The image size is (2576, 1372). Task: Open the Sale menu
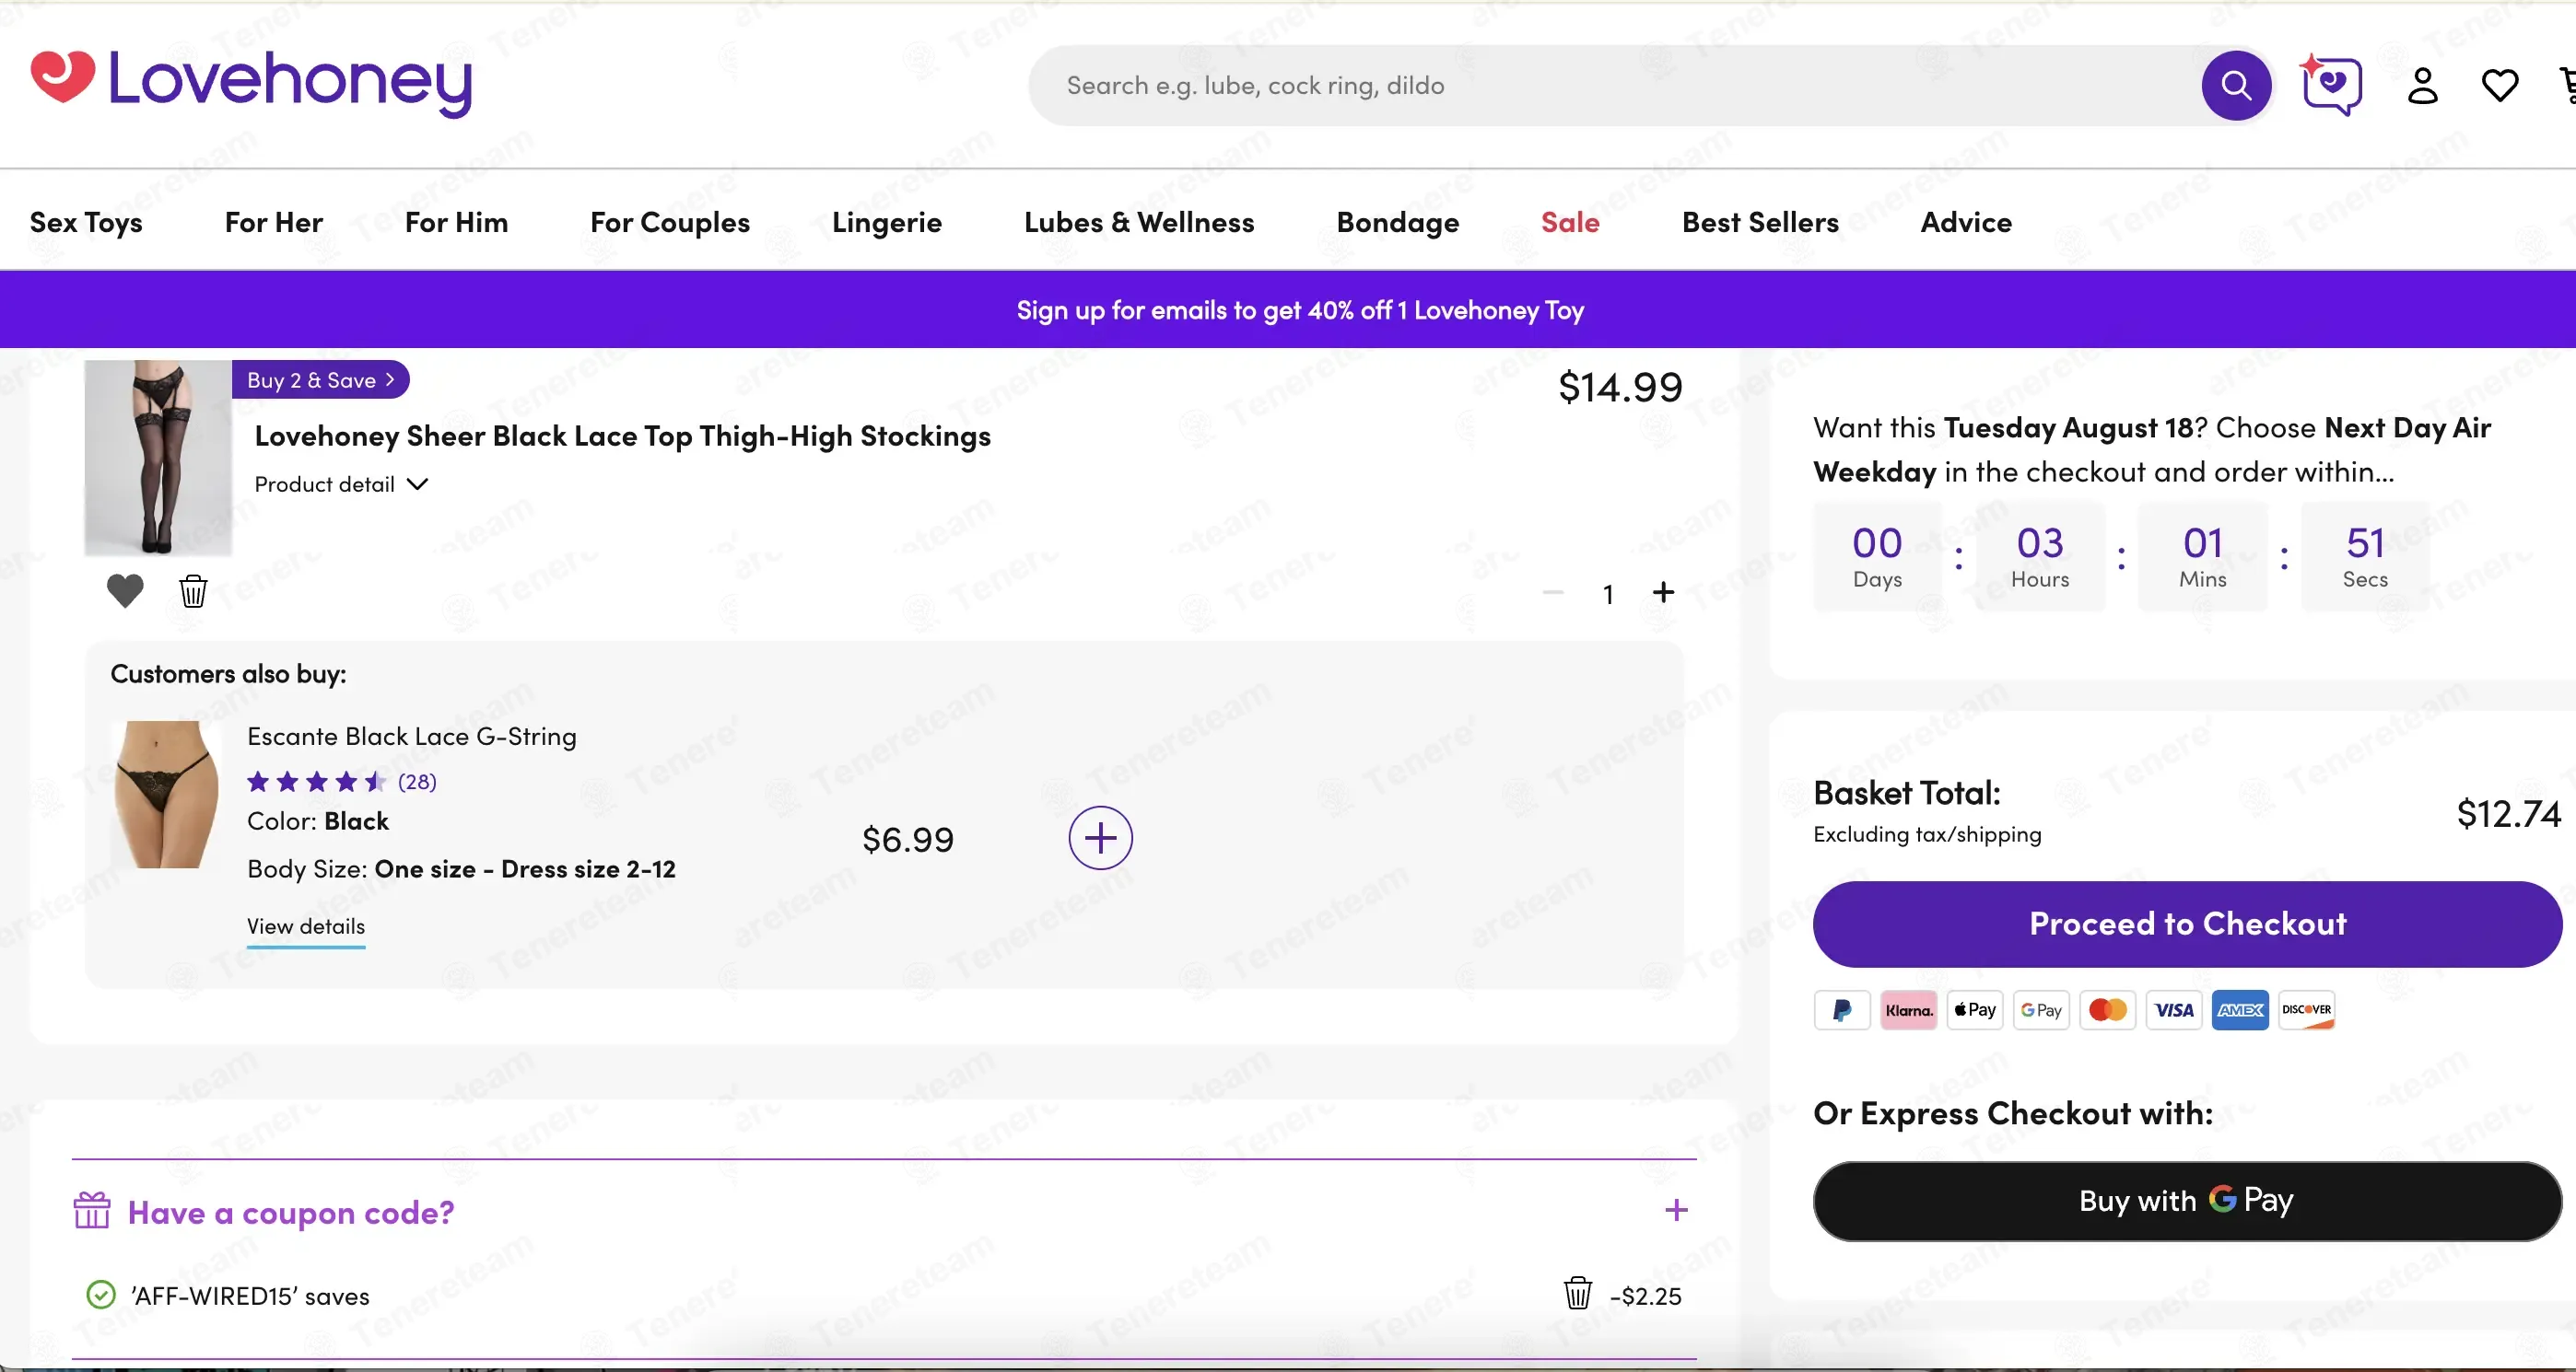point(1570,222)
